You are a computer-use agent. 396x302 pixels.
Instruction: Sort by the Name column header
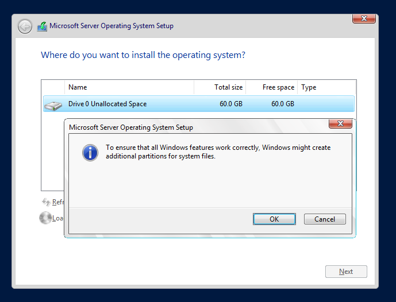coord(78,87)
